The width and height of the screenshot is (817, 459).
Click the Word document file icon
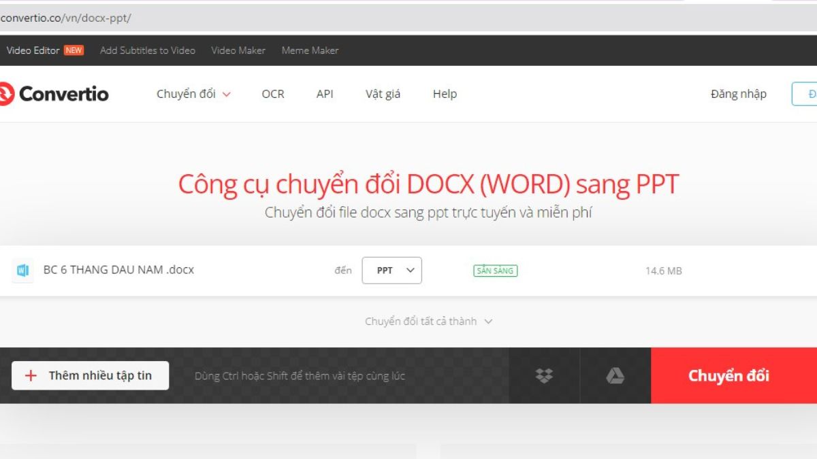[22, 271]
